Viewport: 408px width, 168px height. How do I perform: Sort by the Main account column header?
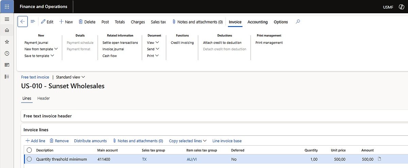[x=107, y=150]
